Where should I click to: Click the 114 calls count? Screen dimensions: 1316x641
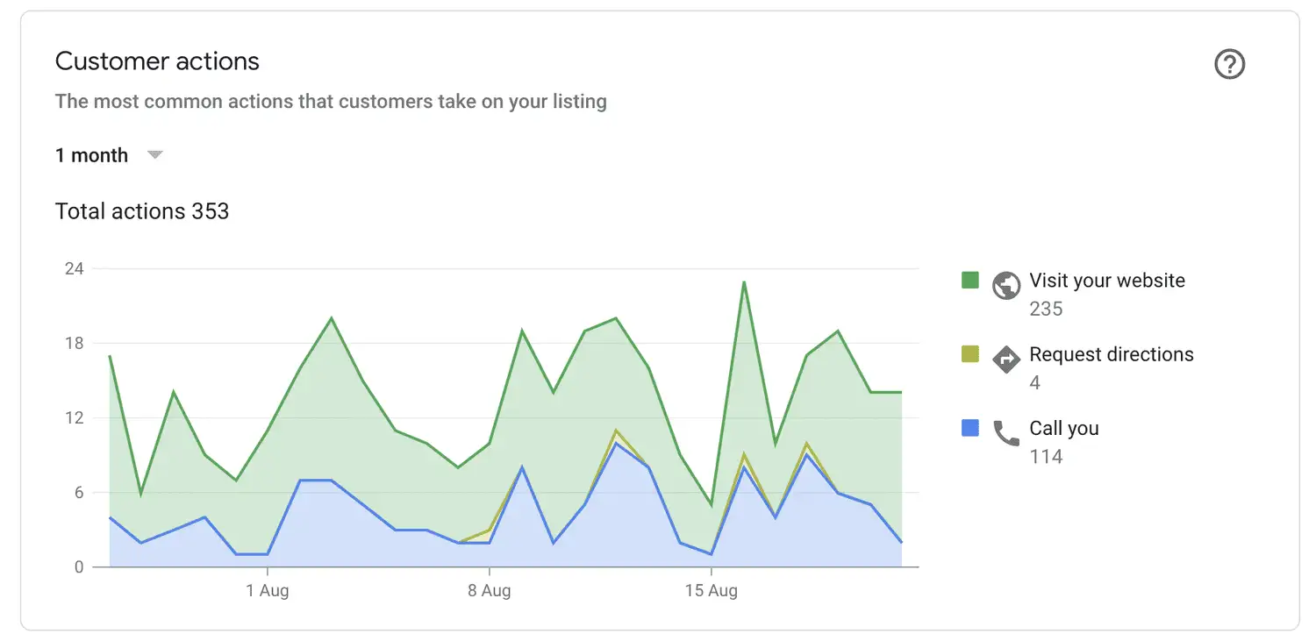coord(1046,456)
